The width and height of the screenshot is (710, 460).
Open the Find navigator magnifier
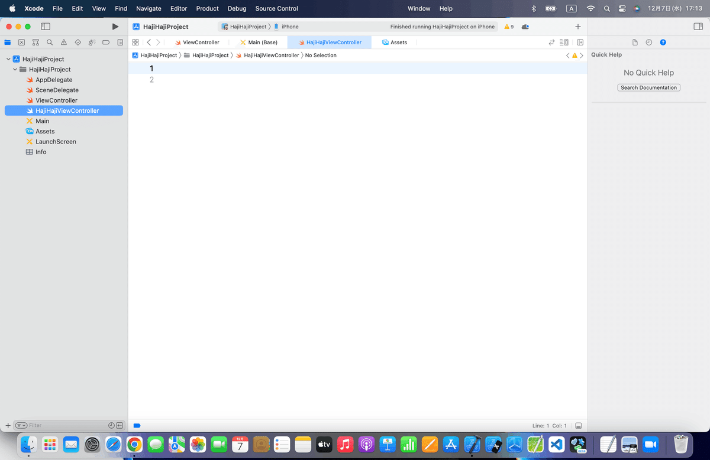pyautogui.click(x=50, y=43)
